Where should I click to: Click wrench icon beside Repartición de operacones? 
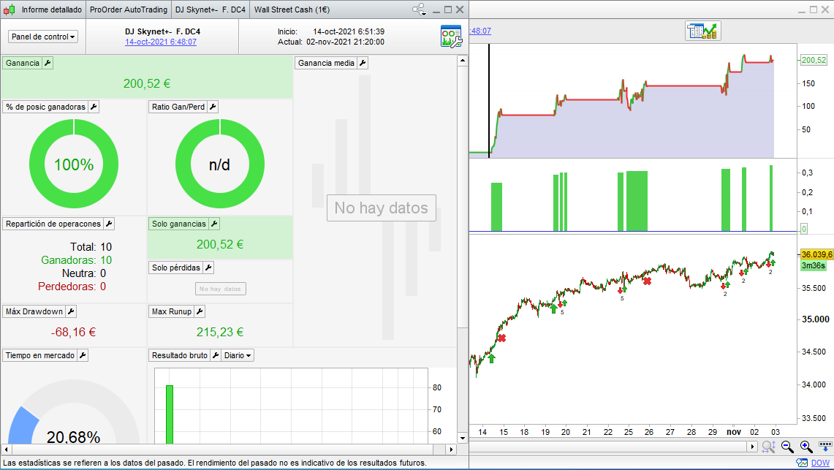click(x=108, y=224)
